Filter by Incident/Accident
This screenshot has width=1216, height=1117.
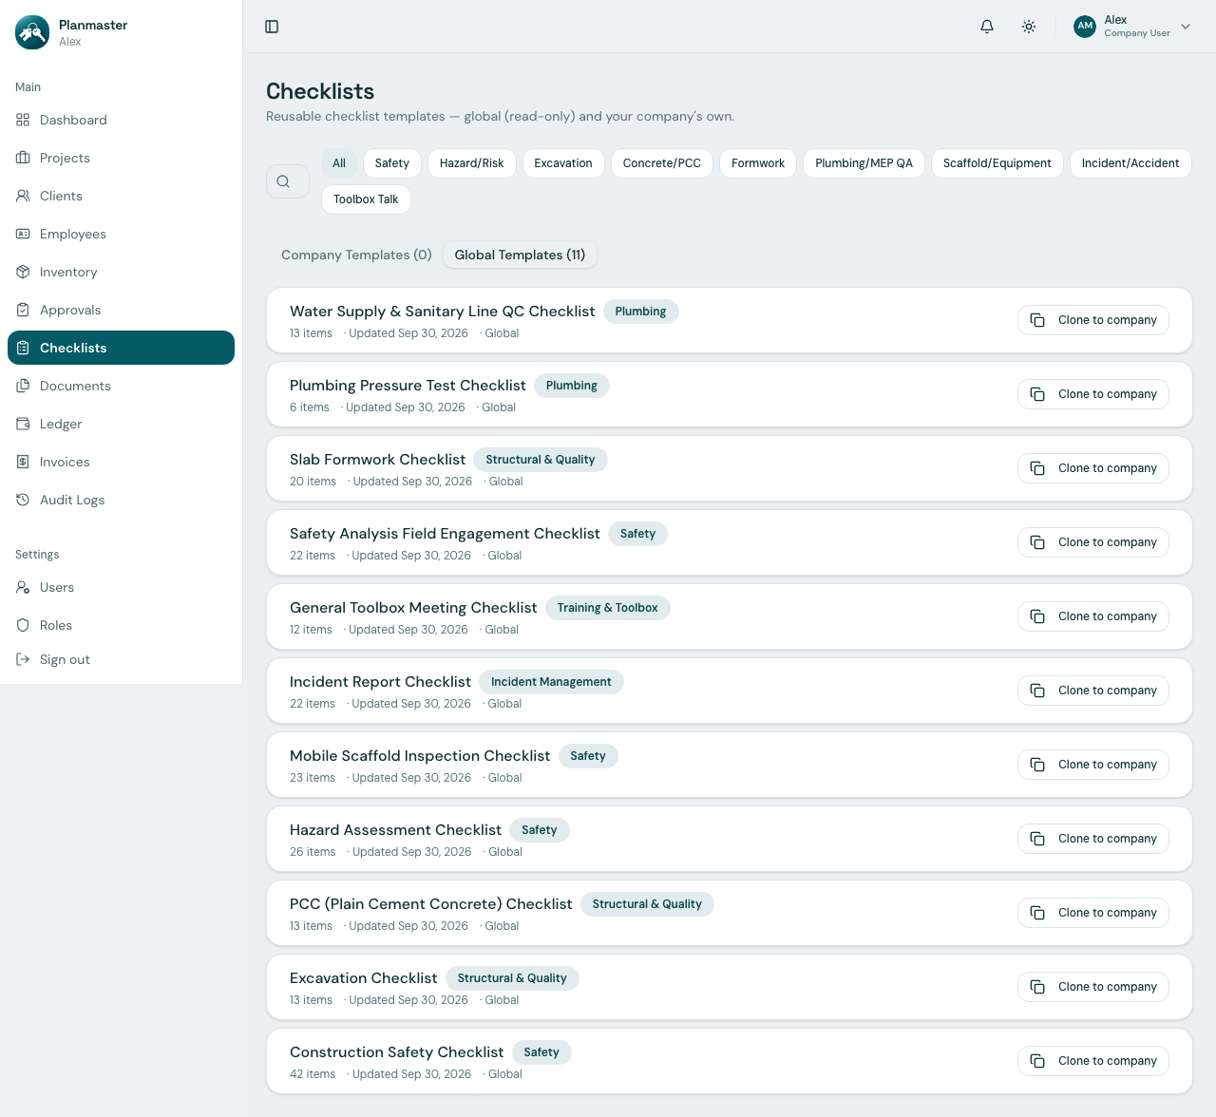[x=1130, y=163]
